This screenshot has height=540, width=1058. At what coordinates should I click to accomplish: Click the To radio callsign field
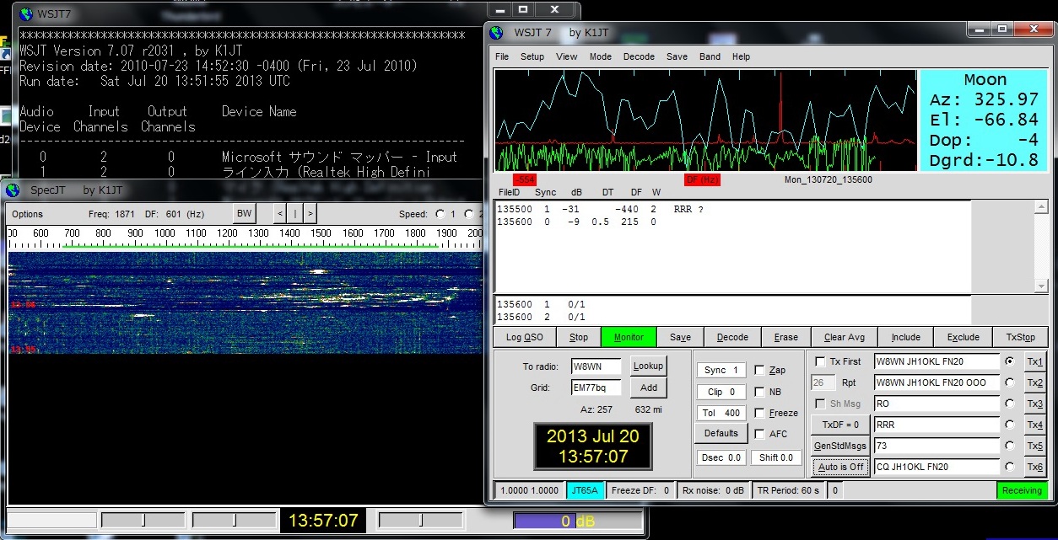(596, 366)
